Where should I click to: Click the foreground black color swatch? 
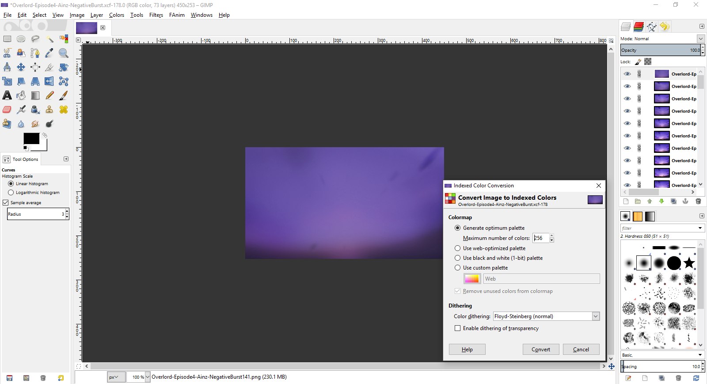coord(31,138)
